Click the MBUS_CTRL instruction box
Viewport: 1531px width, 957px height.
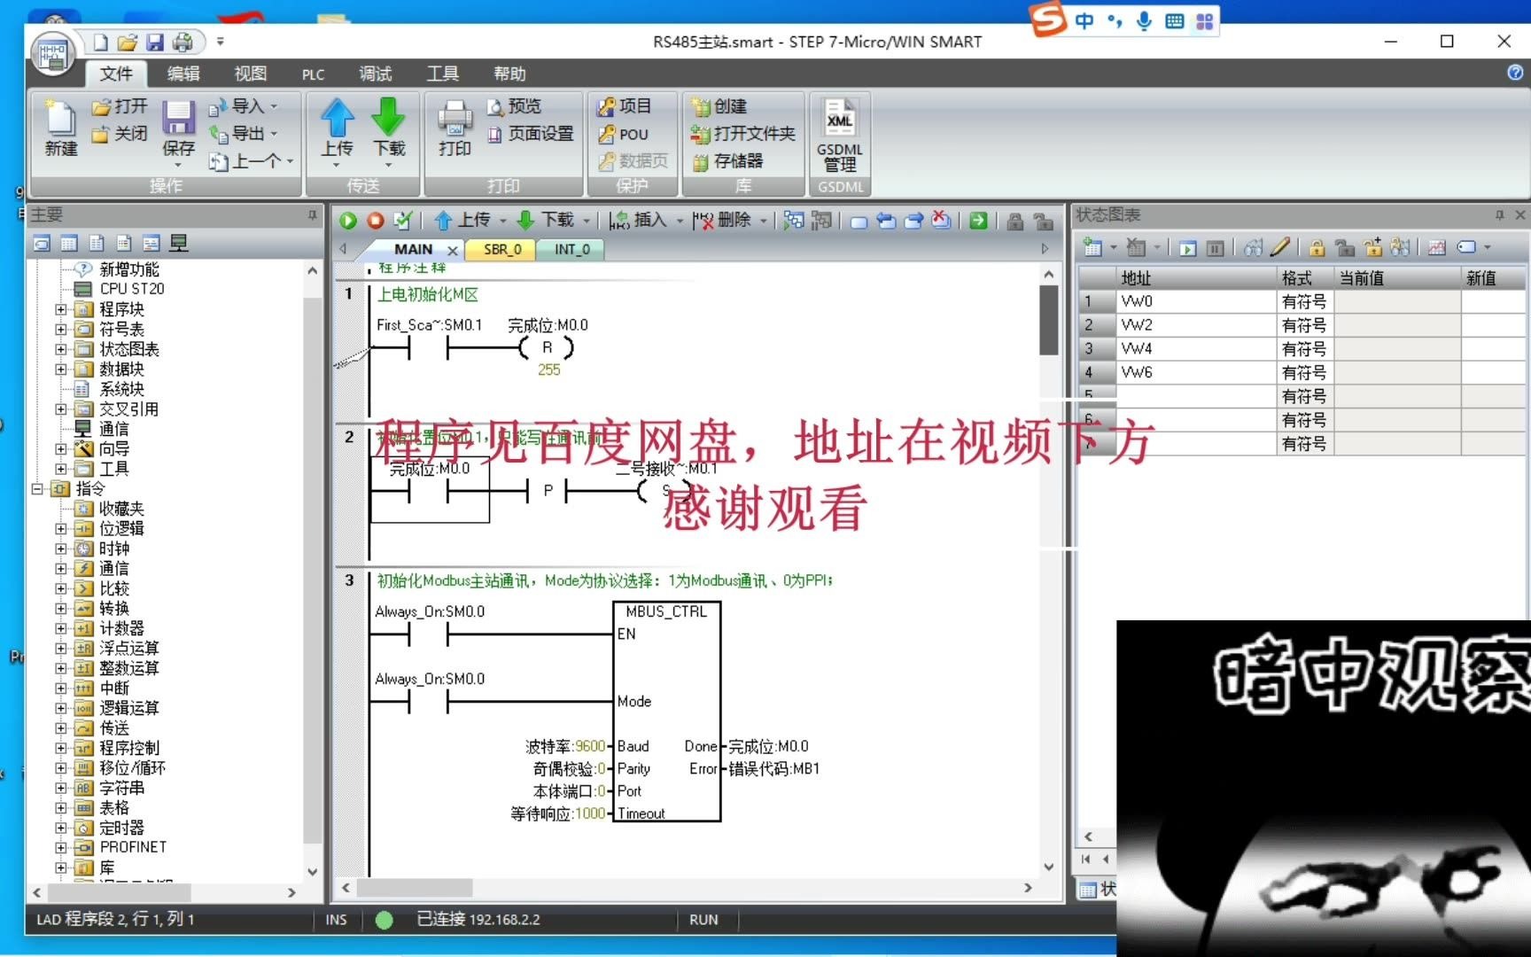pos(666,712)
